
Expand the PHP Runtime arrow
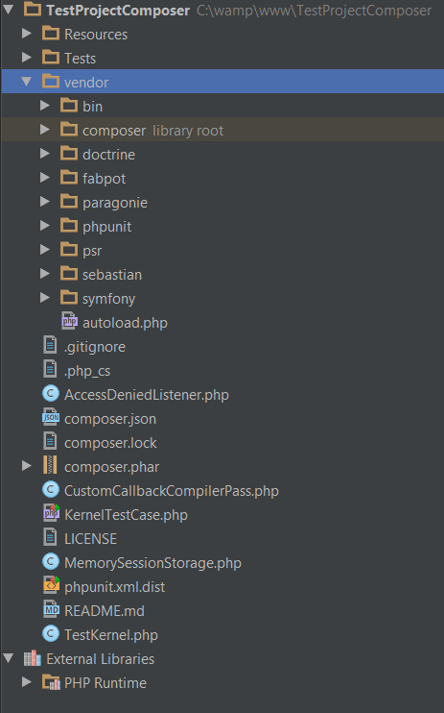click(27, 682)
